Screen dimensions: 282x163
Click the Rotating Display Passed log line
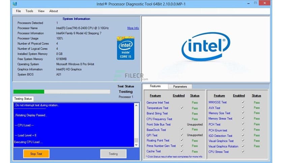pyautogui.click(x=30, y=115)
